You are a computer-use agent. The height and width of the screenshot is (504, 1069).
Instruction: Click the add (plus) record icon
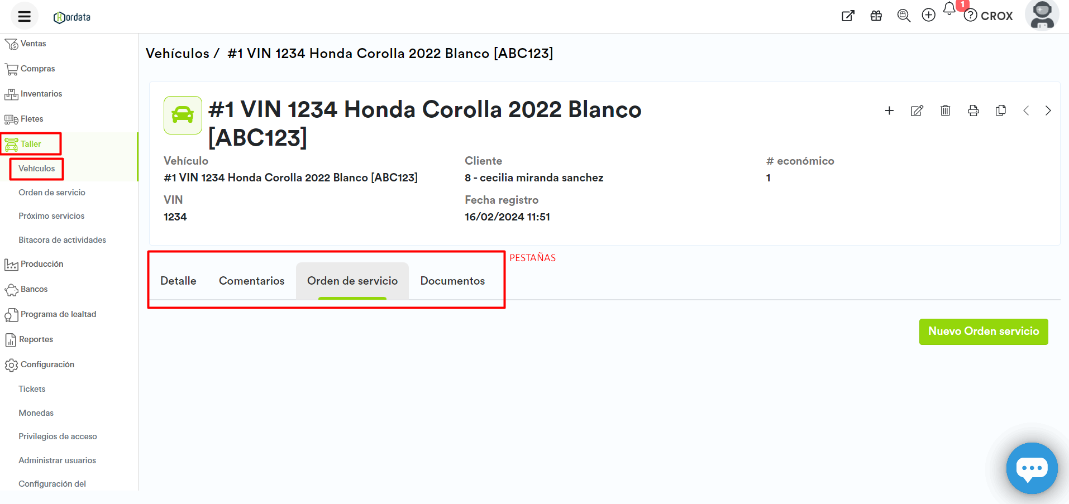[889, 111]
